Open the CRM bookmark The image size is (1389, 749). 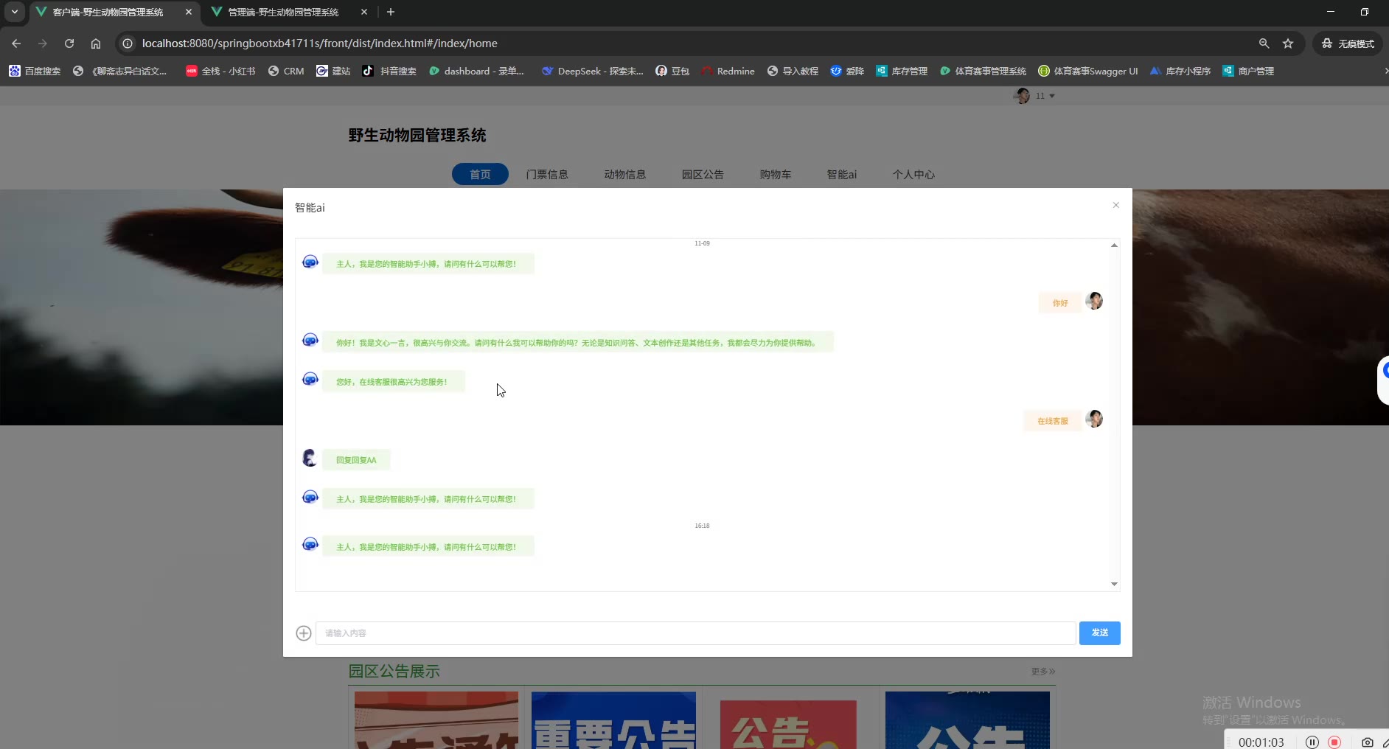(286, 72)
